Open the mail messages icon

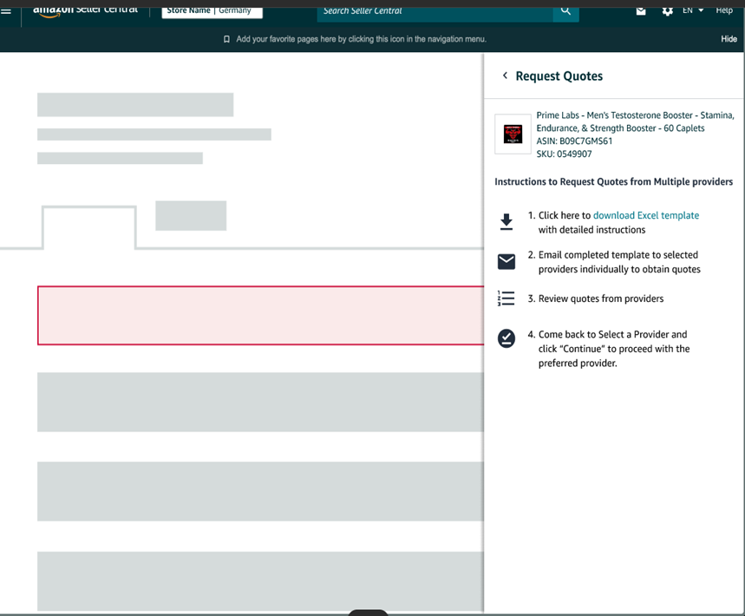(641, 10)
